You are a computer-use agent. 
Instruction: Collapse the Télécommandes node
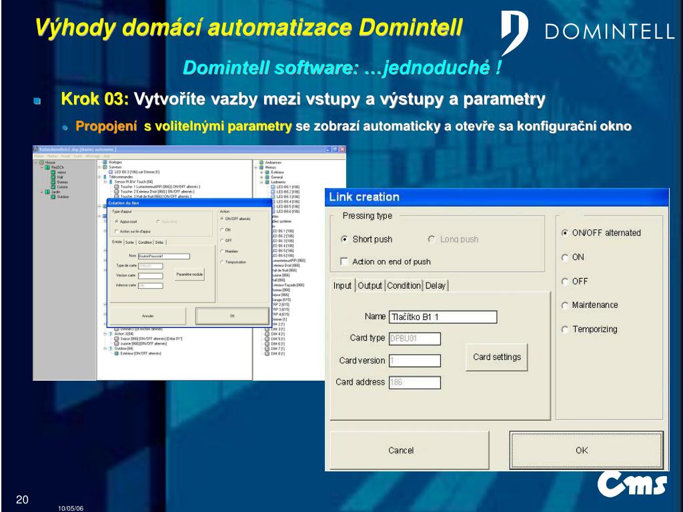tap(100, 177)
